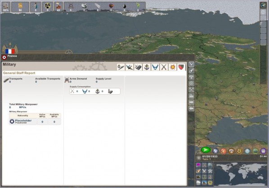Screen dimensions: 269x188
Task: Click the orange test tube round button
Action: tap(223, 151)
